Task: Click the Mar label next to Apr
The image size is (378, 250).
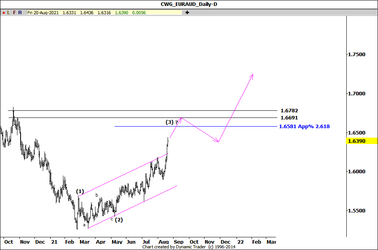Action: [85, 242]
